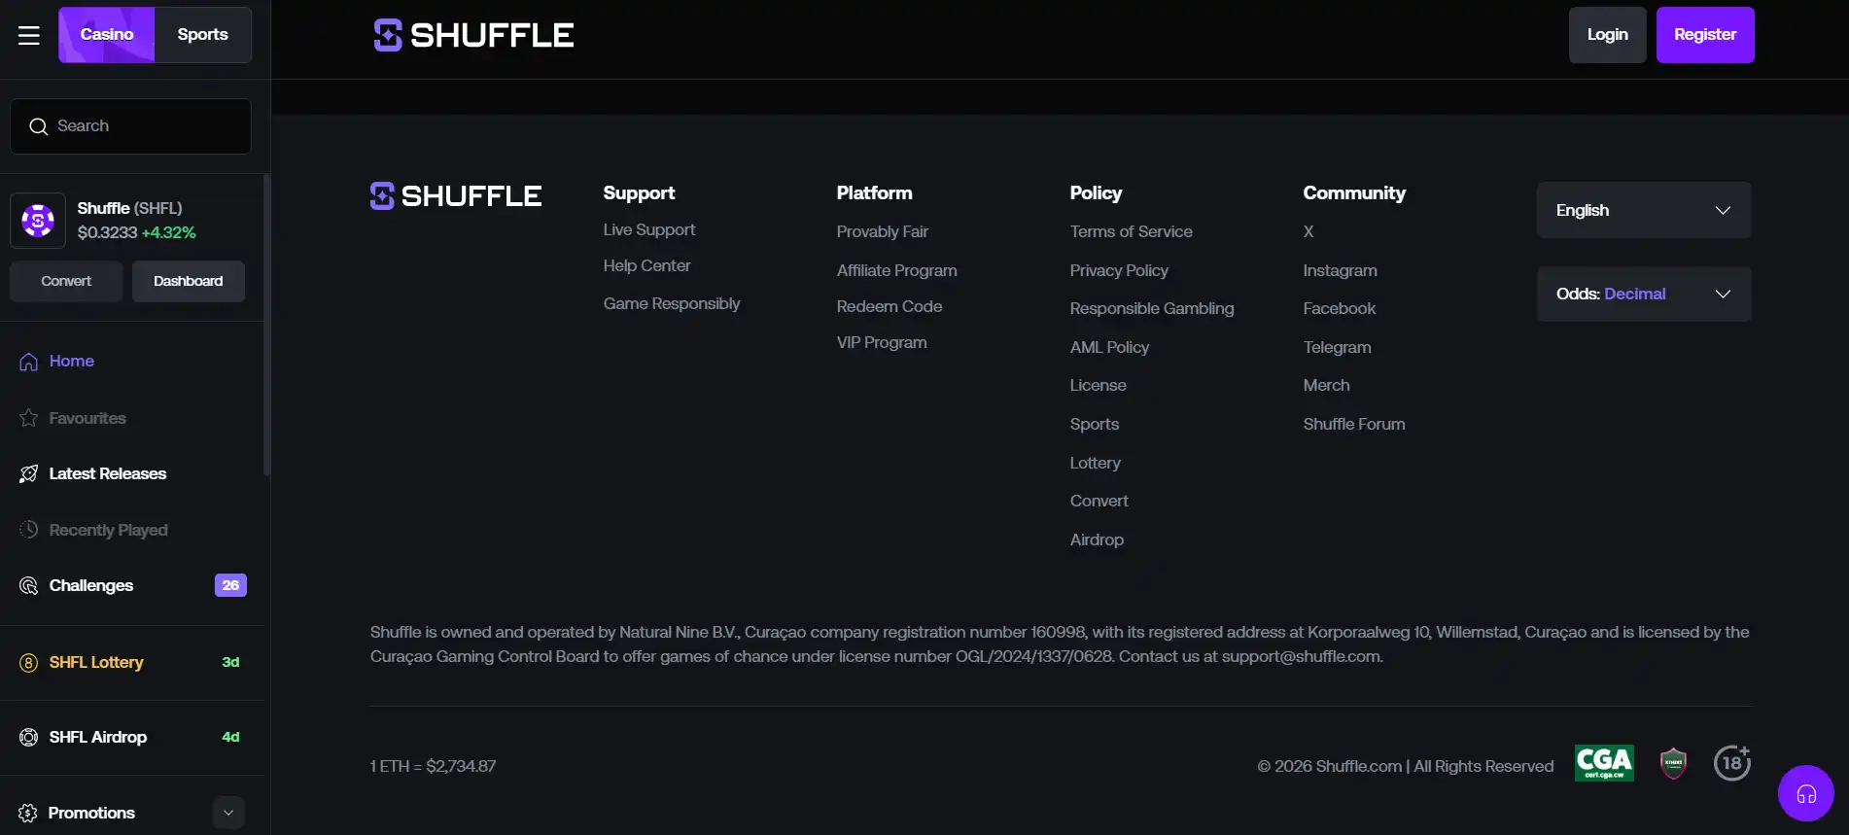
Task: Switch to the Sports tab
Action: coord(202,35)
